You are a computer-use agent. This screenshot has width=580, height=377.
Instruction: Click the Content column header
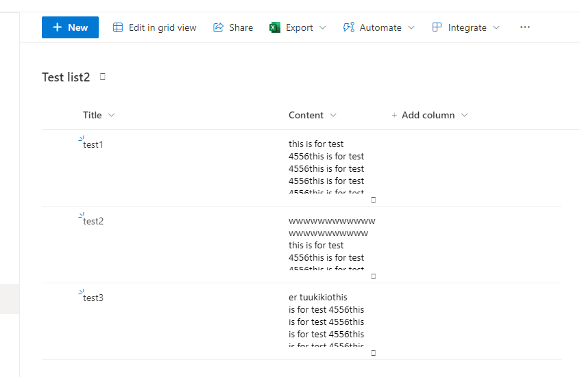coord(306,115)
